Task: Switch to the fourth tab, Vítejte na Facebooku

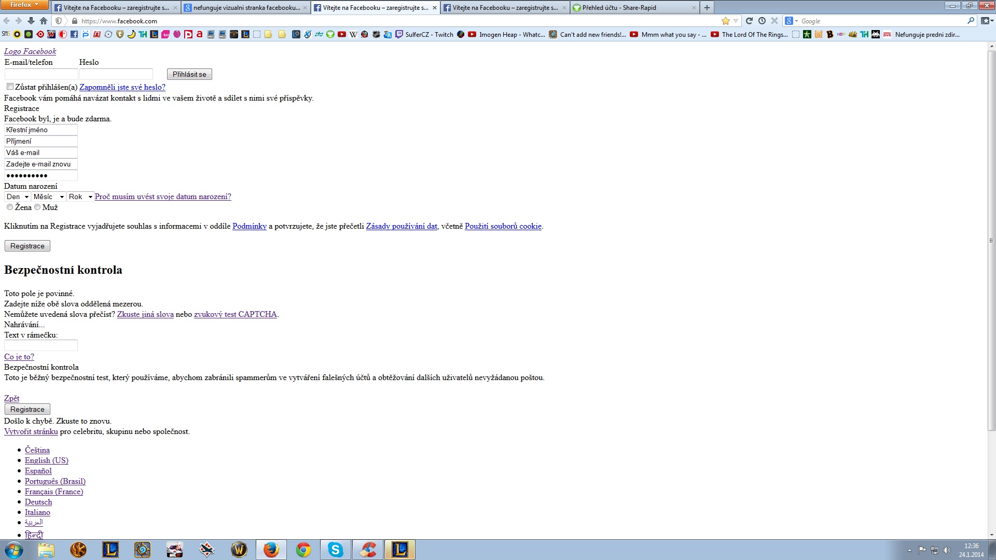Action: [505, 8]
